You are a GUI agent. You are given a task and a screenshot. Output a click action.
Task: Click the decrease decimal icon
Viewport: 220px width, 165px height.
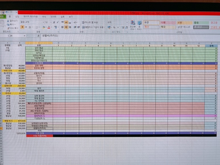tap(127, 27)
